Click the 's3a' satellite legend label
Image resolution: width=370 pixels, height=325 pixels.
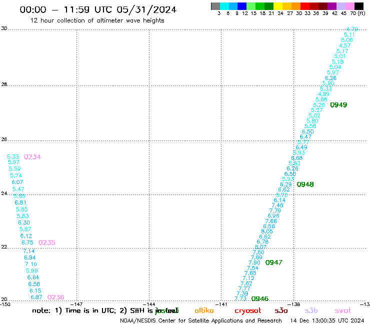[281, 310]
